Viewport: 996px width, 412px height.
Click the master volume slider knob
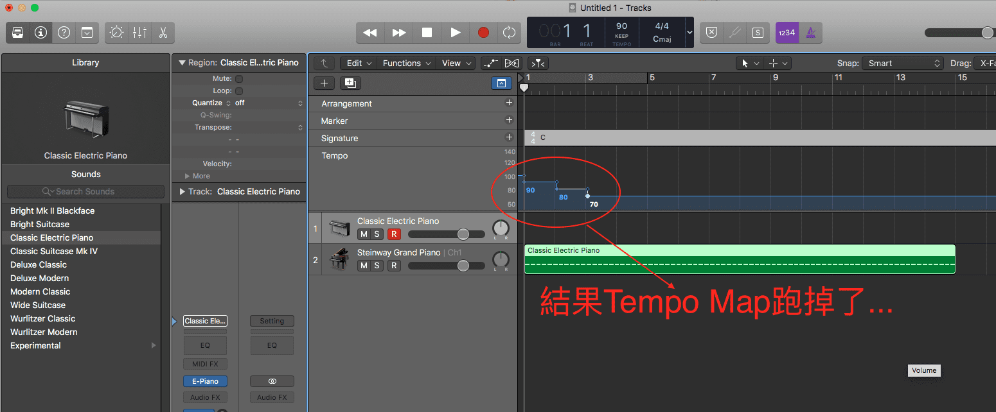click(988, 33)
